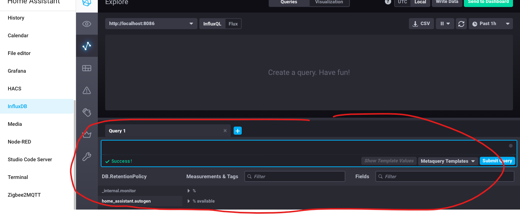Viewport: 520px width, 214px height.
Task: Download results with CSV button
Action: click(x=421, y=24)
